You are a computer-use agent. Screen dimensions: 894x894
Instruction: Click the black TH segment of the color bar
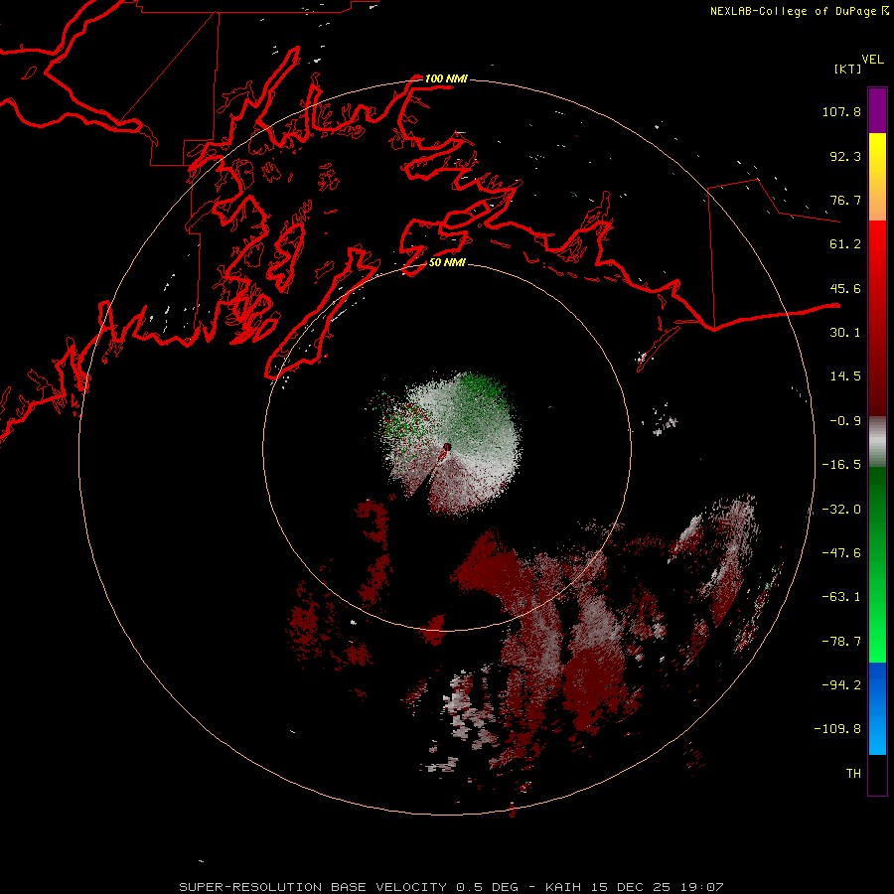(877, 774)
